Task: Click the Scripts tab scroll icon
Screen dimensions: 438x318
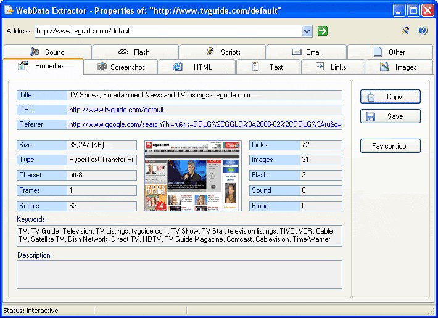Action: click(210, 52)
